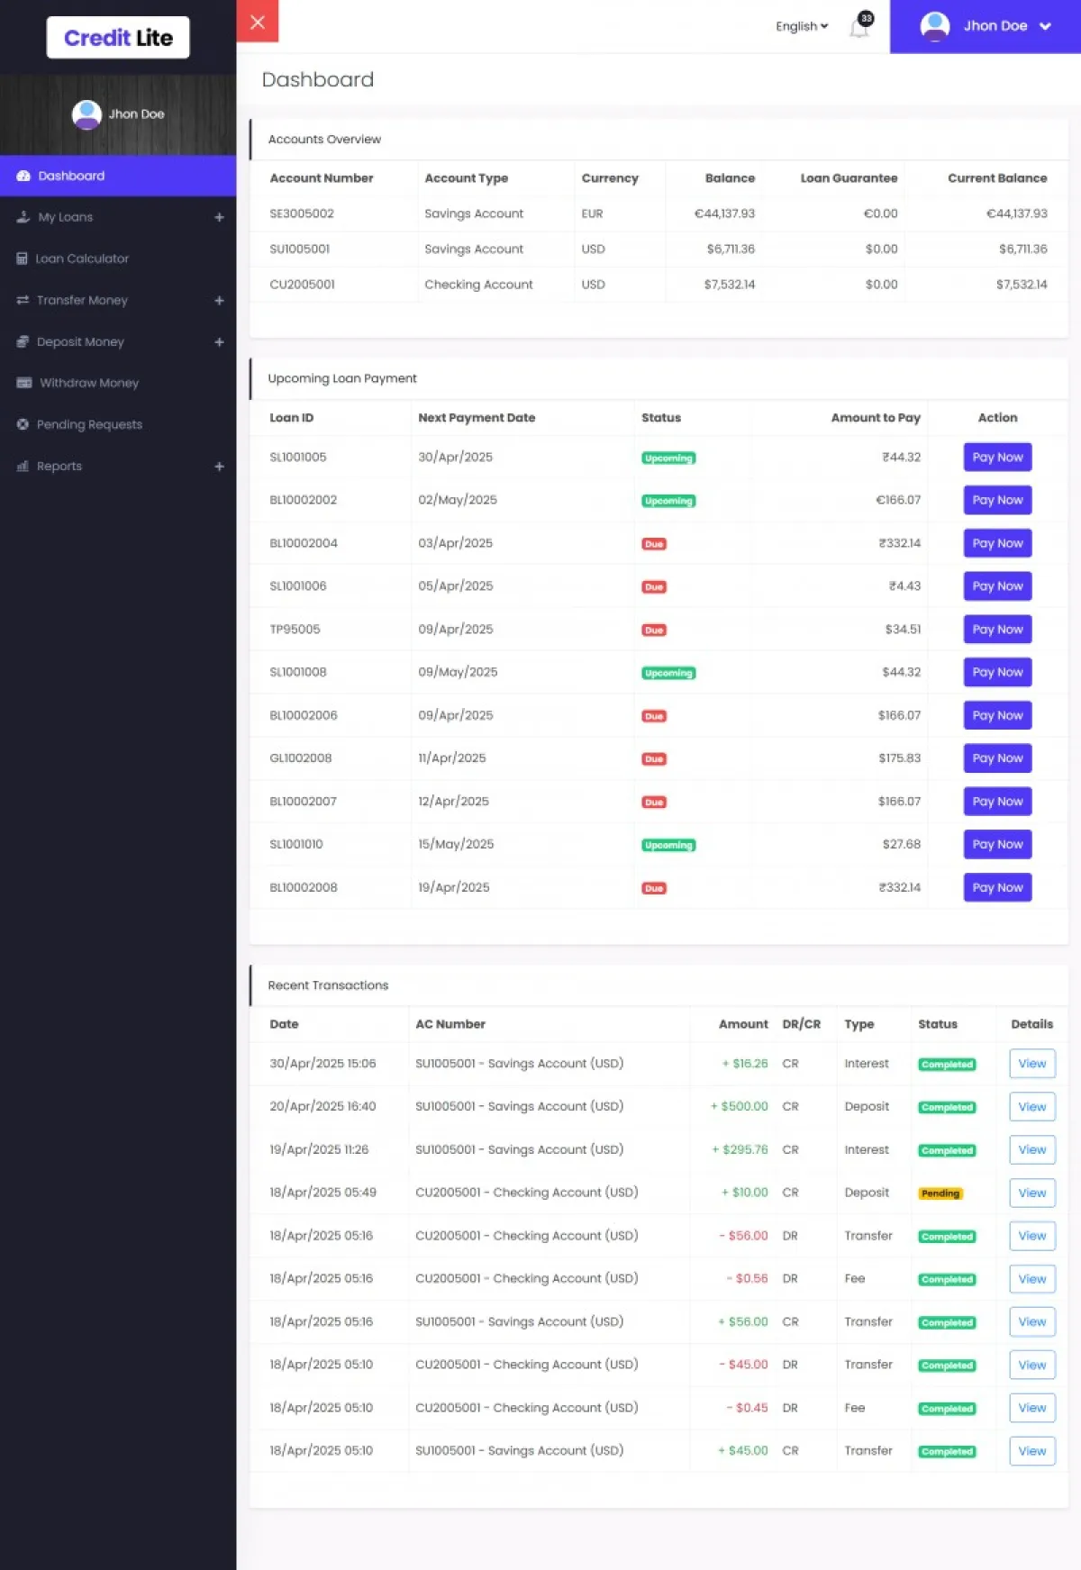
Task: Open the Dashboard menu item
Action: coord(118,176)
